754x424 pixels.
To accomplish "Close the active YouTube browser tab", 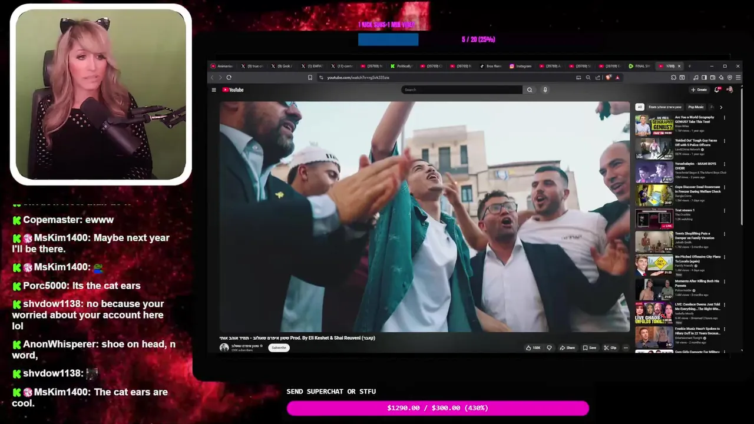I will [x=679, y=66].
